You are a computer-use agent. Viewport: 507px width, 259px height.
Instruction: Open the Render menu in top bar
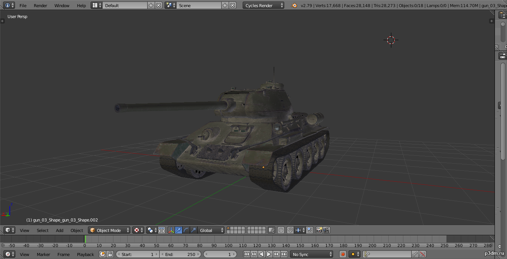click(41, 5)
